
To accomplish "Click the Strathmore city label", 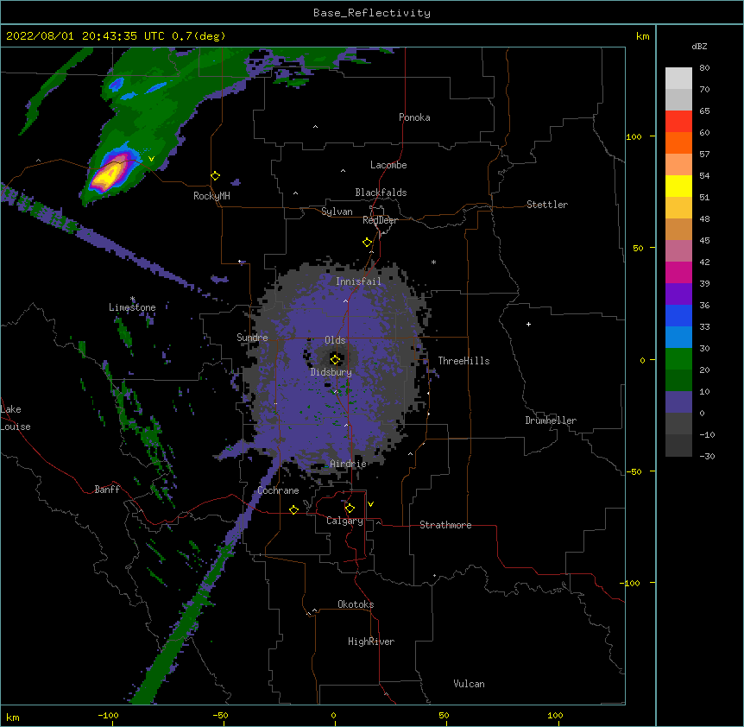I will (x=445, y=525).
